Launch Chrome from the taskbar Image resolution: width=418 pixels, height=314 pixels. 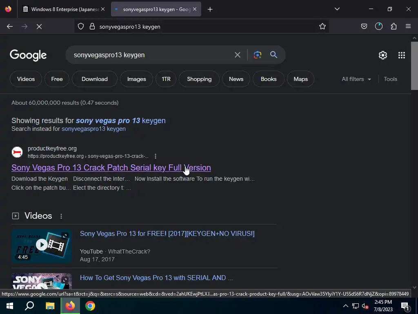point(90,306)
